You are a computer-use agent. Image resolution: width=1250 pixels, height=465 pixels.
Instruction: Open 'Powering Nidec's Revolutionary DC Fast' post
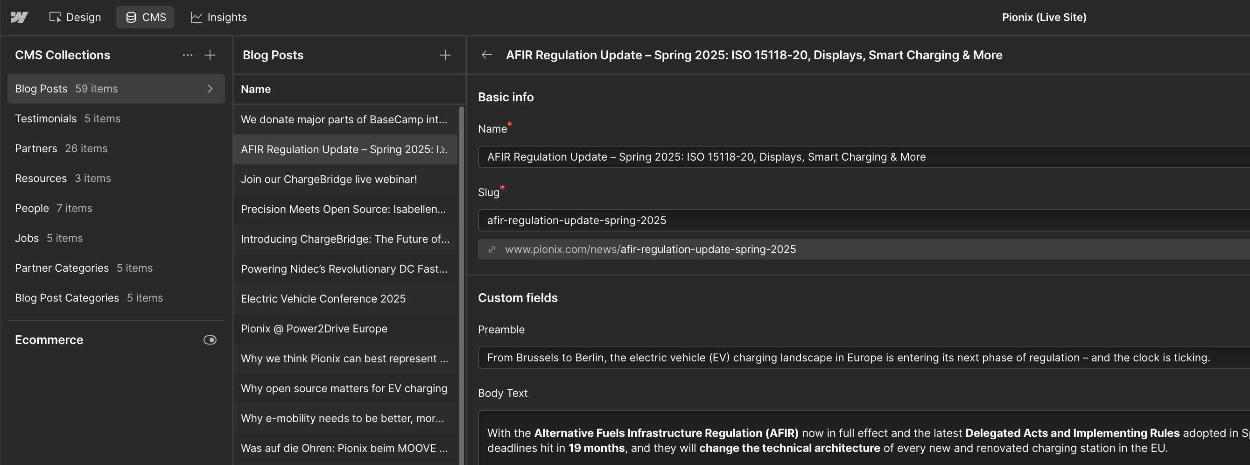[x=345, y=269]
